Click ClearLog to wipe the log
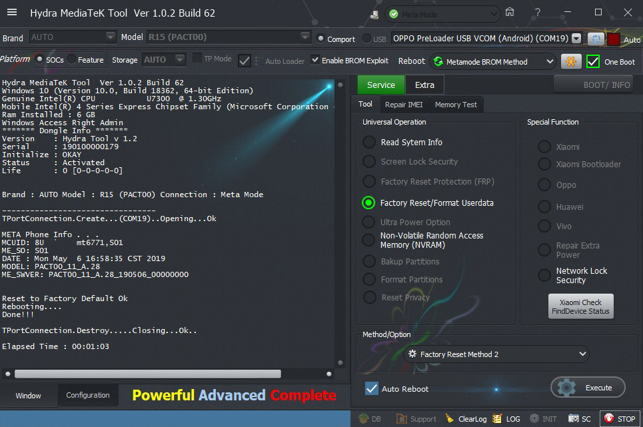The width and height of the screenshot is (643, 427). [x=466, y=418]
